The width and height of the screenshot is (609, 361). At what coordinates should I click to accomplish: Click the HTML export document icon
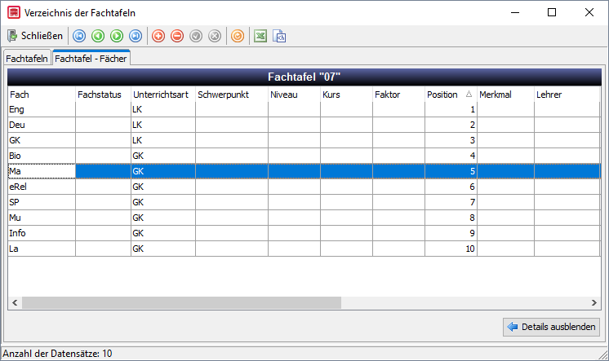click(279, 36)
